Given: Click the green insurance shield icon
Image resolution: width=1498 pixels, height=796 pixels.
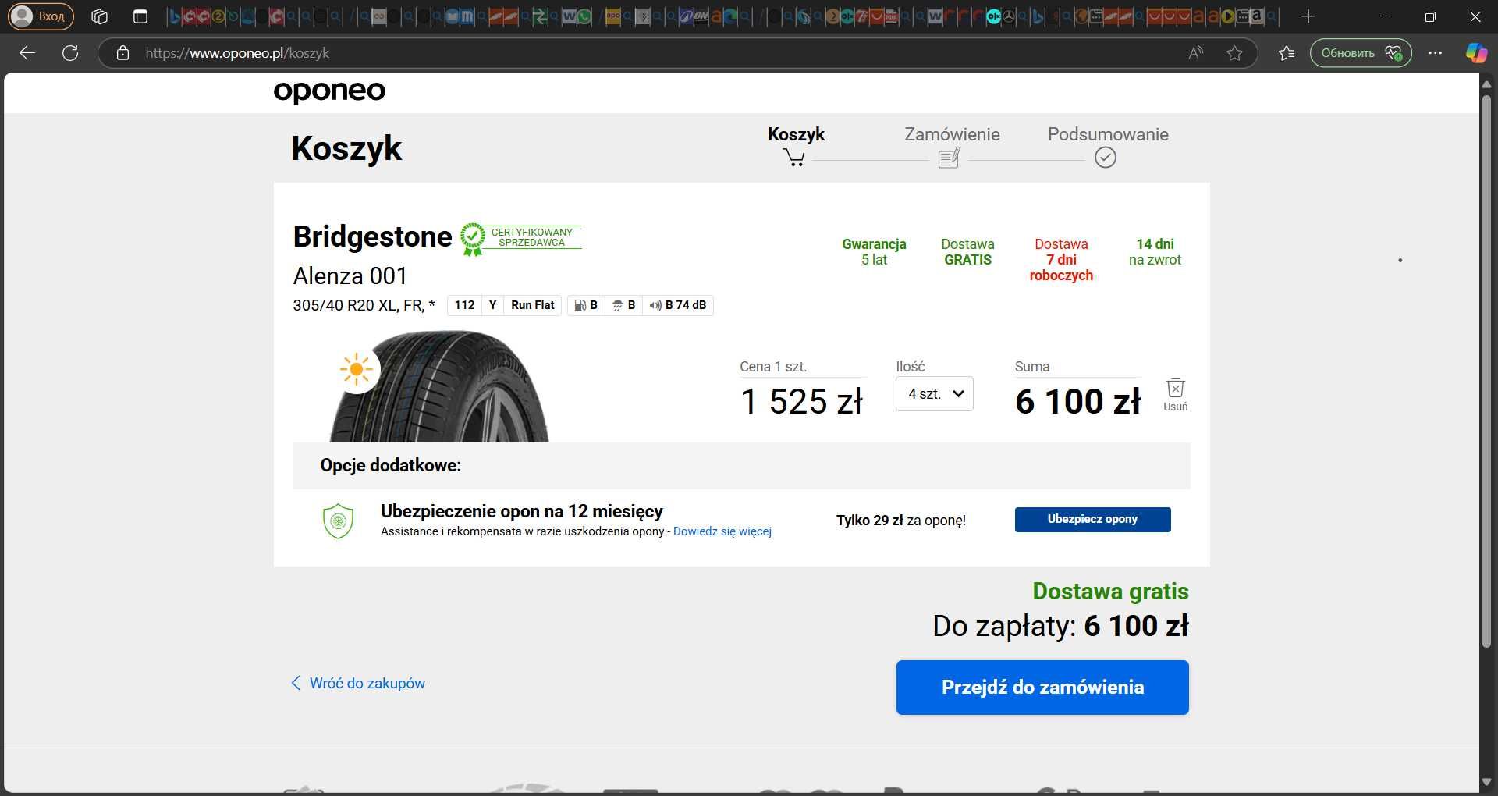Looking at the screenshot, I should click(338, 521).
